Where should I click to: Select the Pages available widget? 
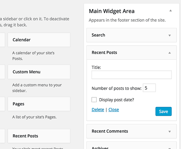pyautogui.click(x=39, y=104)
